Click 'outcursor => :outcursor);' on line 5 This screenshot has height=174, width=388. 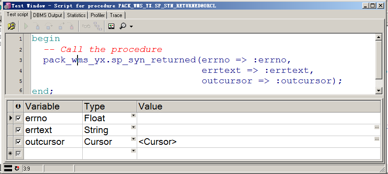(272, 81)
